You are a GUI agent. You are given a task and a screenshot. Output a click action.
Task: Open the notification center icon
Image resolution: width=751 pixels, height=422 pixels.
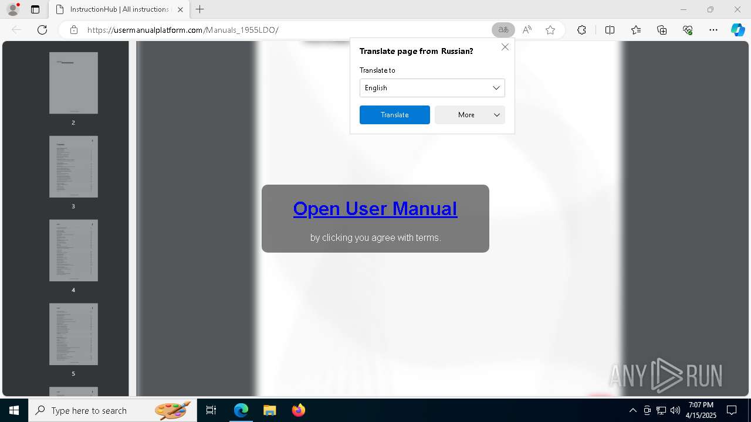(732, 410)
